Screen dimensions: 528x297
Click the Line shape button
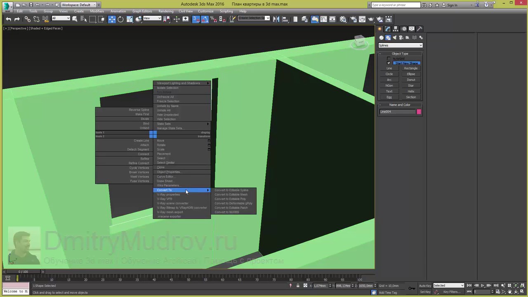pos(389,68)
